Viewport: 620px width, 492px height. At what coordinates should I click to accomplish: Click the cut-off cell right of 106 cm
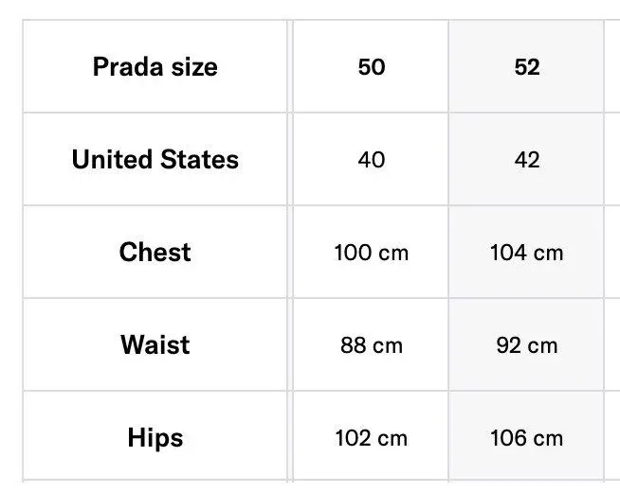[x=612, y=437]
